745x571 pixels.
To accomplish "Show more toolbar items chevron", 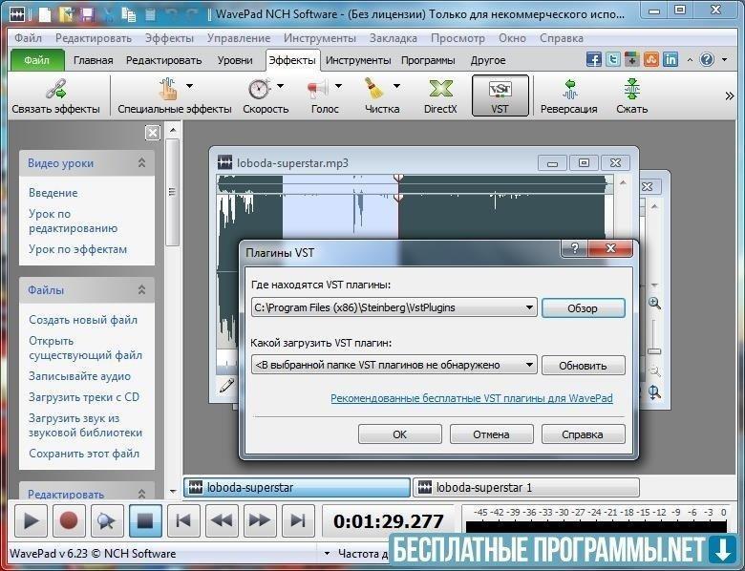I will (730, 95).
